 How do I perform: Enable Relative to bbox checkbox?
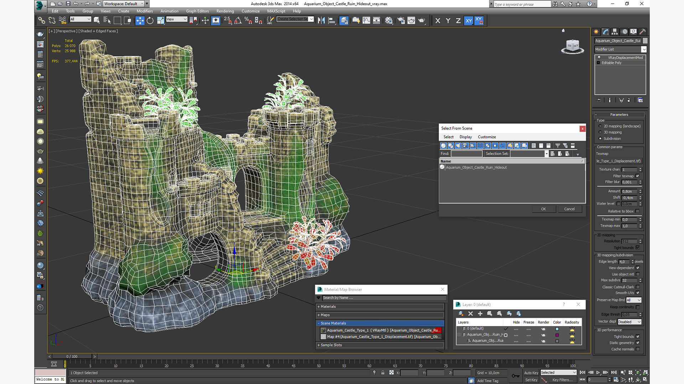pyautogui.click(x=638, y=211)
